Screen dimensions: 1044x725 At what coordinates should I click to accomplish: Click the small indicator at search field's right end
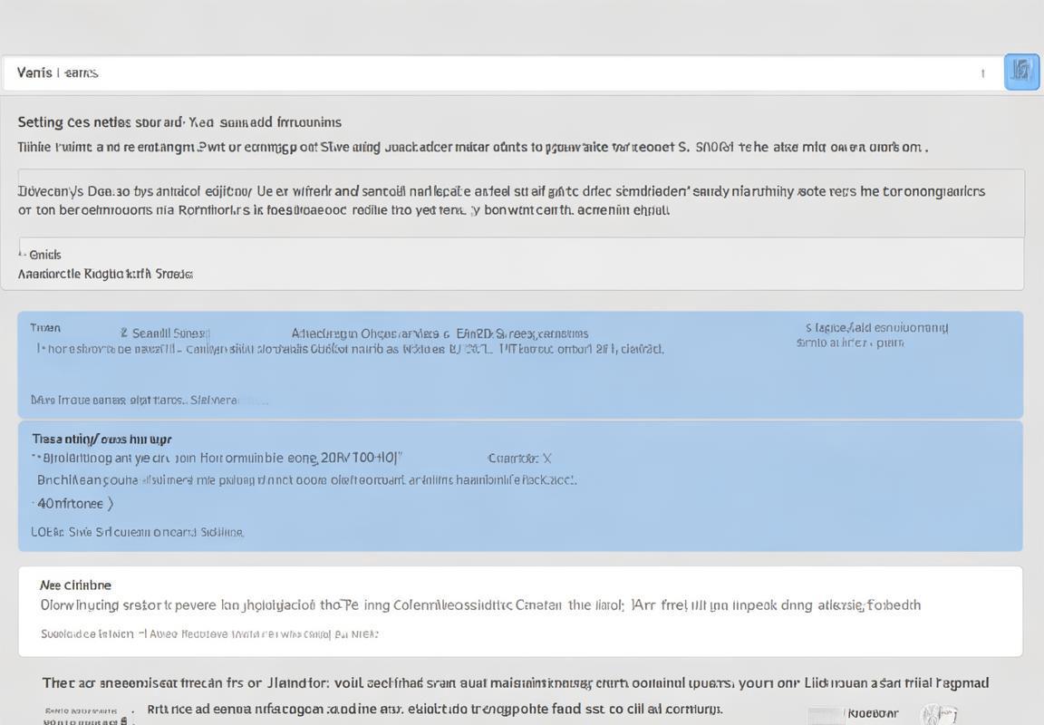982,73
